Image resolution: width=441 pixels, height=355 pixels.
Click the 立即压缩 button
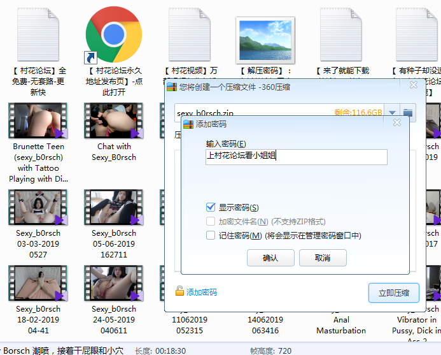click(x=393, y=293)
